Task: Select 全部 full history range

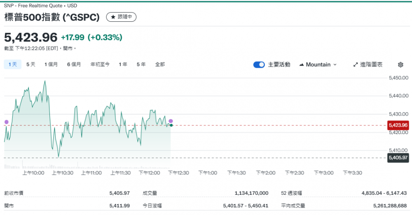Action: tap(160, 65)
